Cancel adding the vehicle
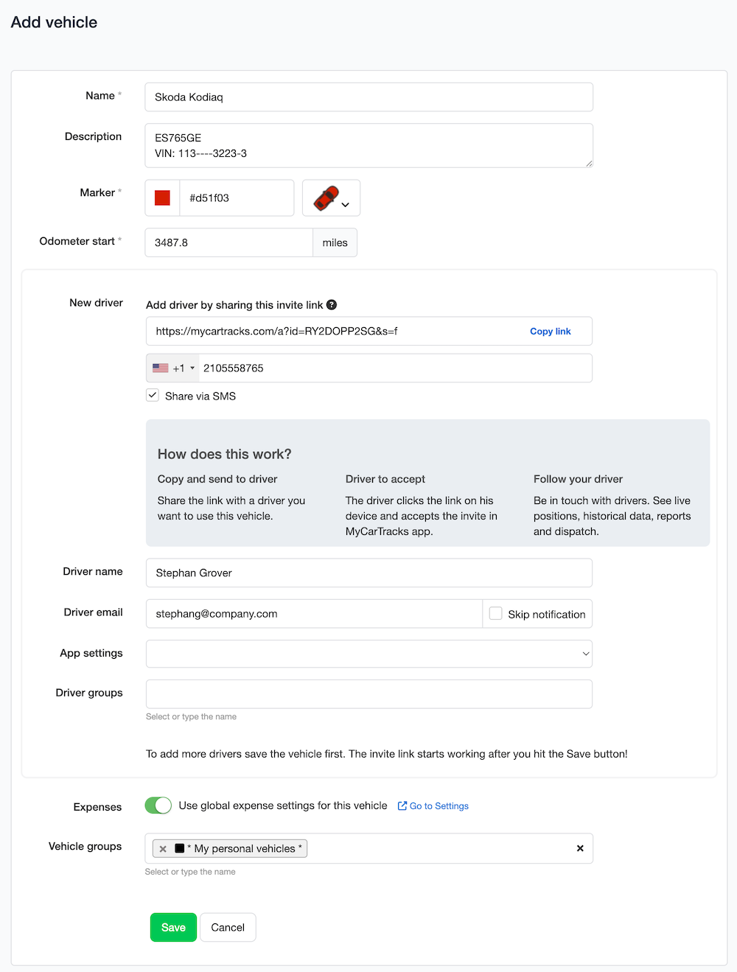The height and width of the screenshot is (972, 737). pyautogui.click(x=228, y=928)
